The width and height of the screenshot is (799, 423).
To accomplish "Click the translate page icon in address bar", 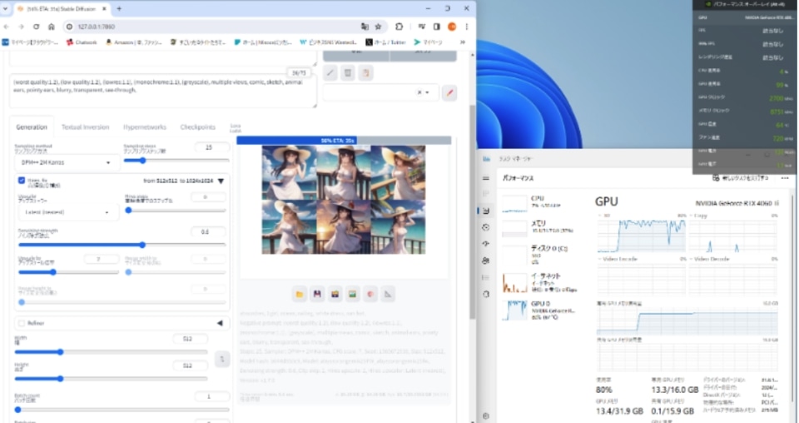I will pos(365,27).
